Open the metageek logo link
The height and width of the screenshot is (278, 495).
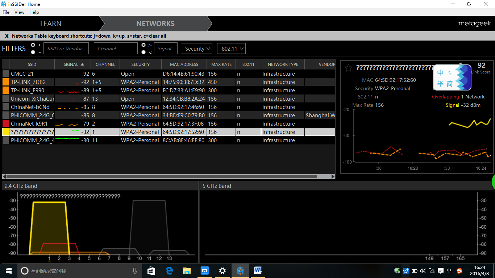click(x=474, y=24)
